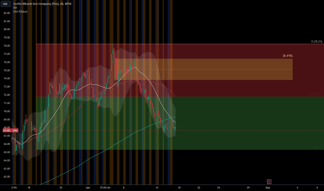This screenshot has width=324, height=191.
Task: Click the '15' date on time axis
Action: click(157, 188)
